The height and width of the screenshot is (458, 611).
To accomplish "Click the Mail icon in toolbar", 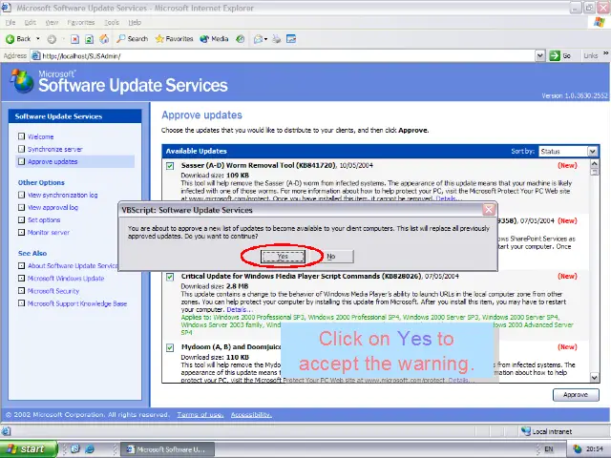I will [x=258, y=39].
